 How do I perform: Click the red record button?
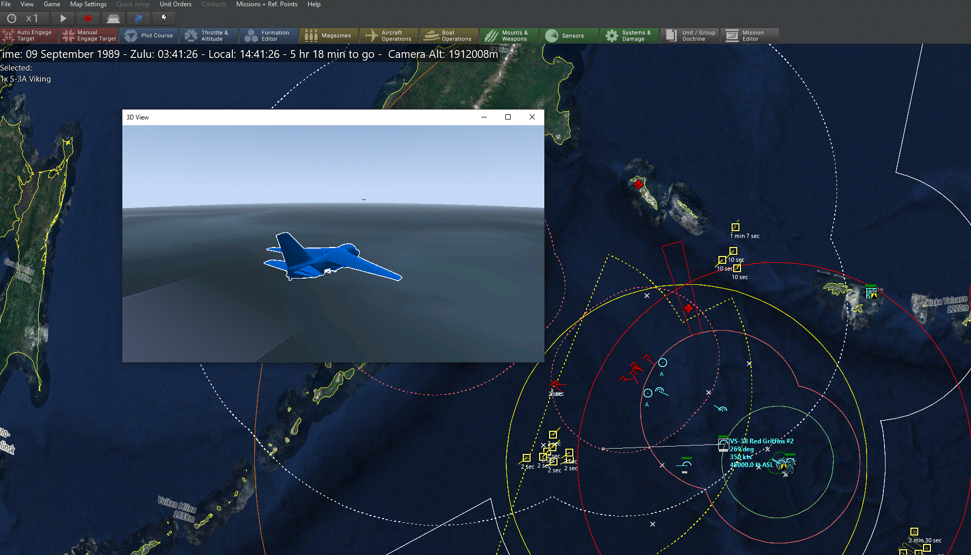(88, 18)
